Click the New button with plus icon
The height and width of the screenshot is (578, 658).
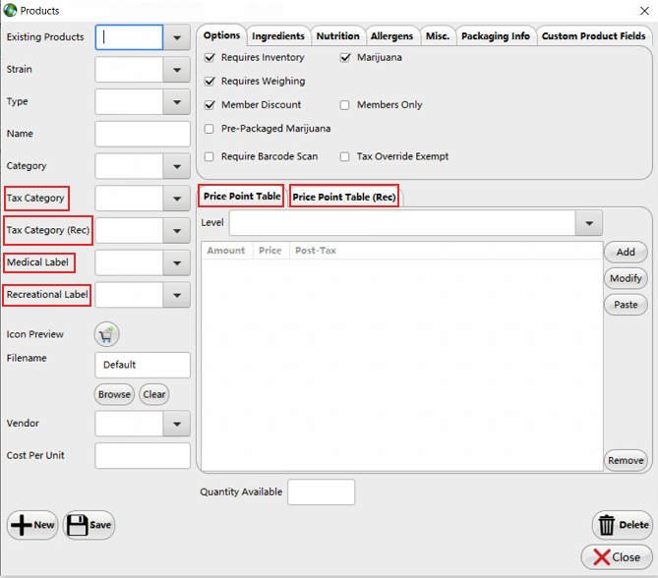[x=32, y=525]
